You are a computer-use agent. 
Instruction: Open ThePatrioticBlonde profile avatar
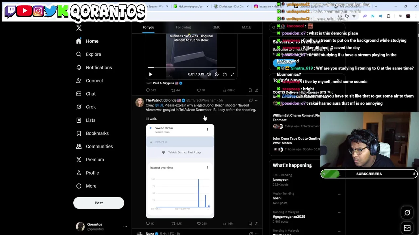click(140, 102)
